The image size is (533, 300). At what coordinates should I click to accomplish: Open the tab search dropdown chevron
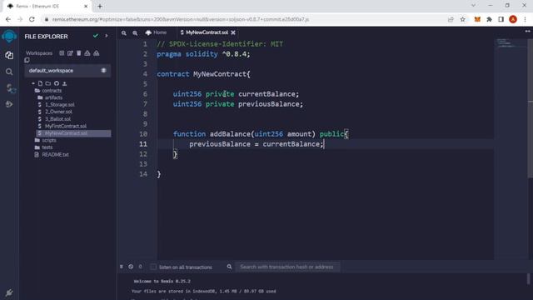[473, 6]
